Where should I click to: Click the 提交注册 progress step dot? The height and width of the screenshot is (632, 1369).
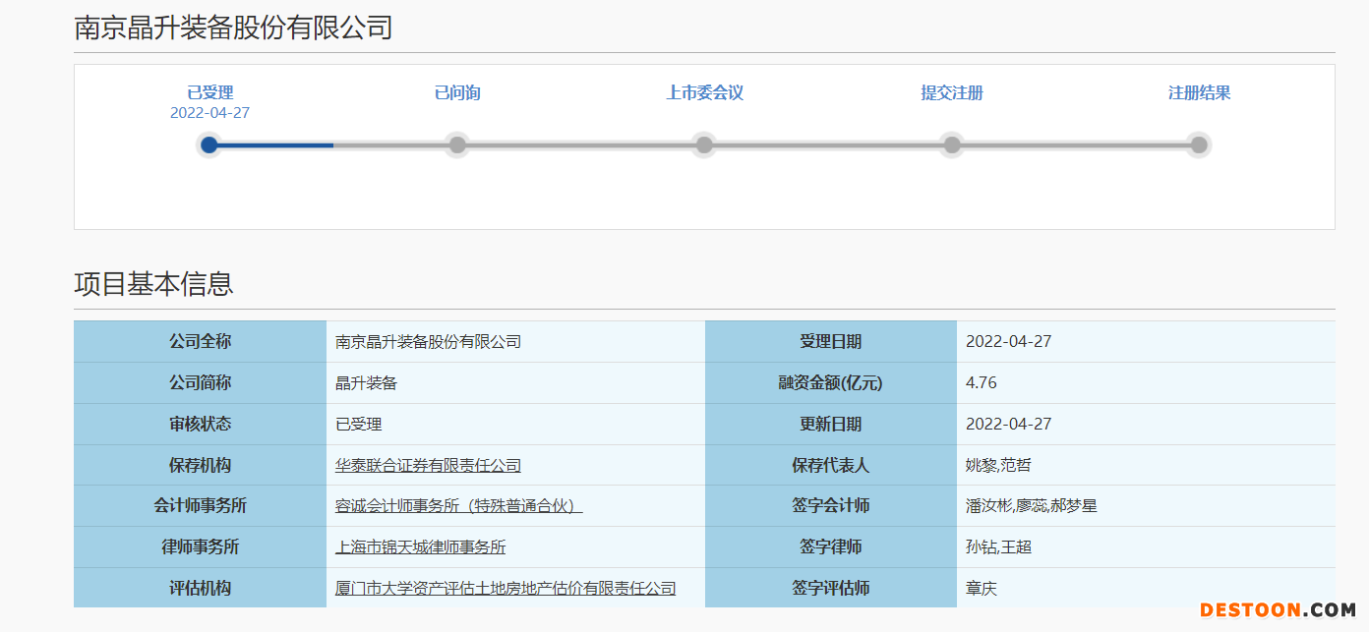click(x=952, y=145)
